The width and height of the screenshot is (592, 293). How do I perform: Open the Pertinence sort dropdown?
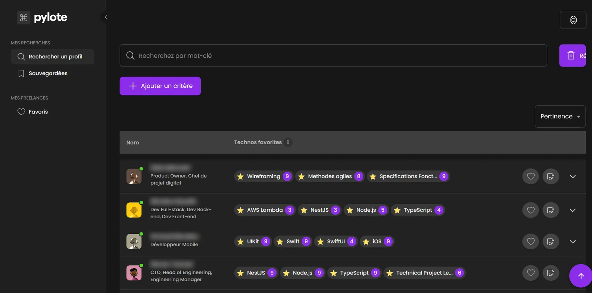click(x=560, y=117)
